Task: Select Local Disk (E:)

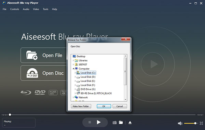Action: coord(88,81)
